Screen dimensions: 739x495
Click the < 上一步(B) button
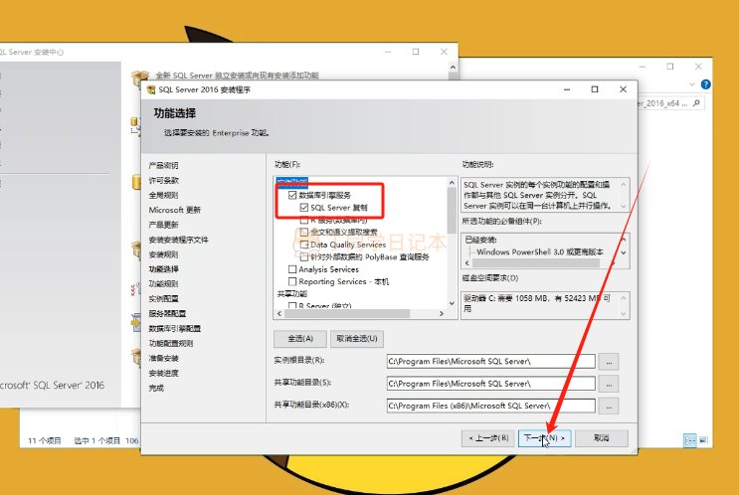(487, 438)
